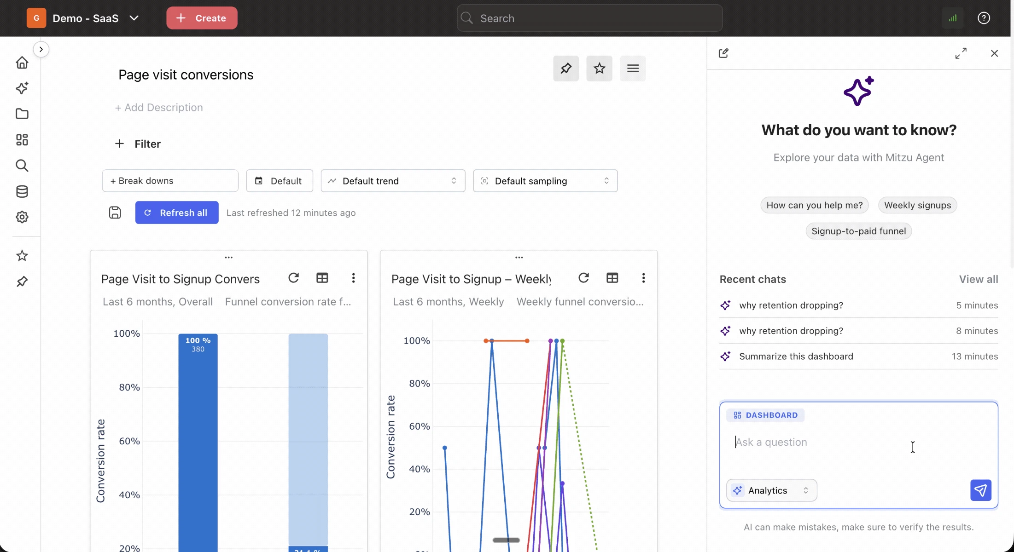Open the dashboard hamburger menu
This screenshot has width=1014, height=552.
pos(633,69)
